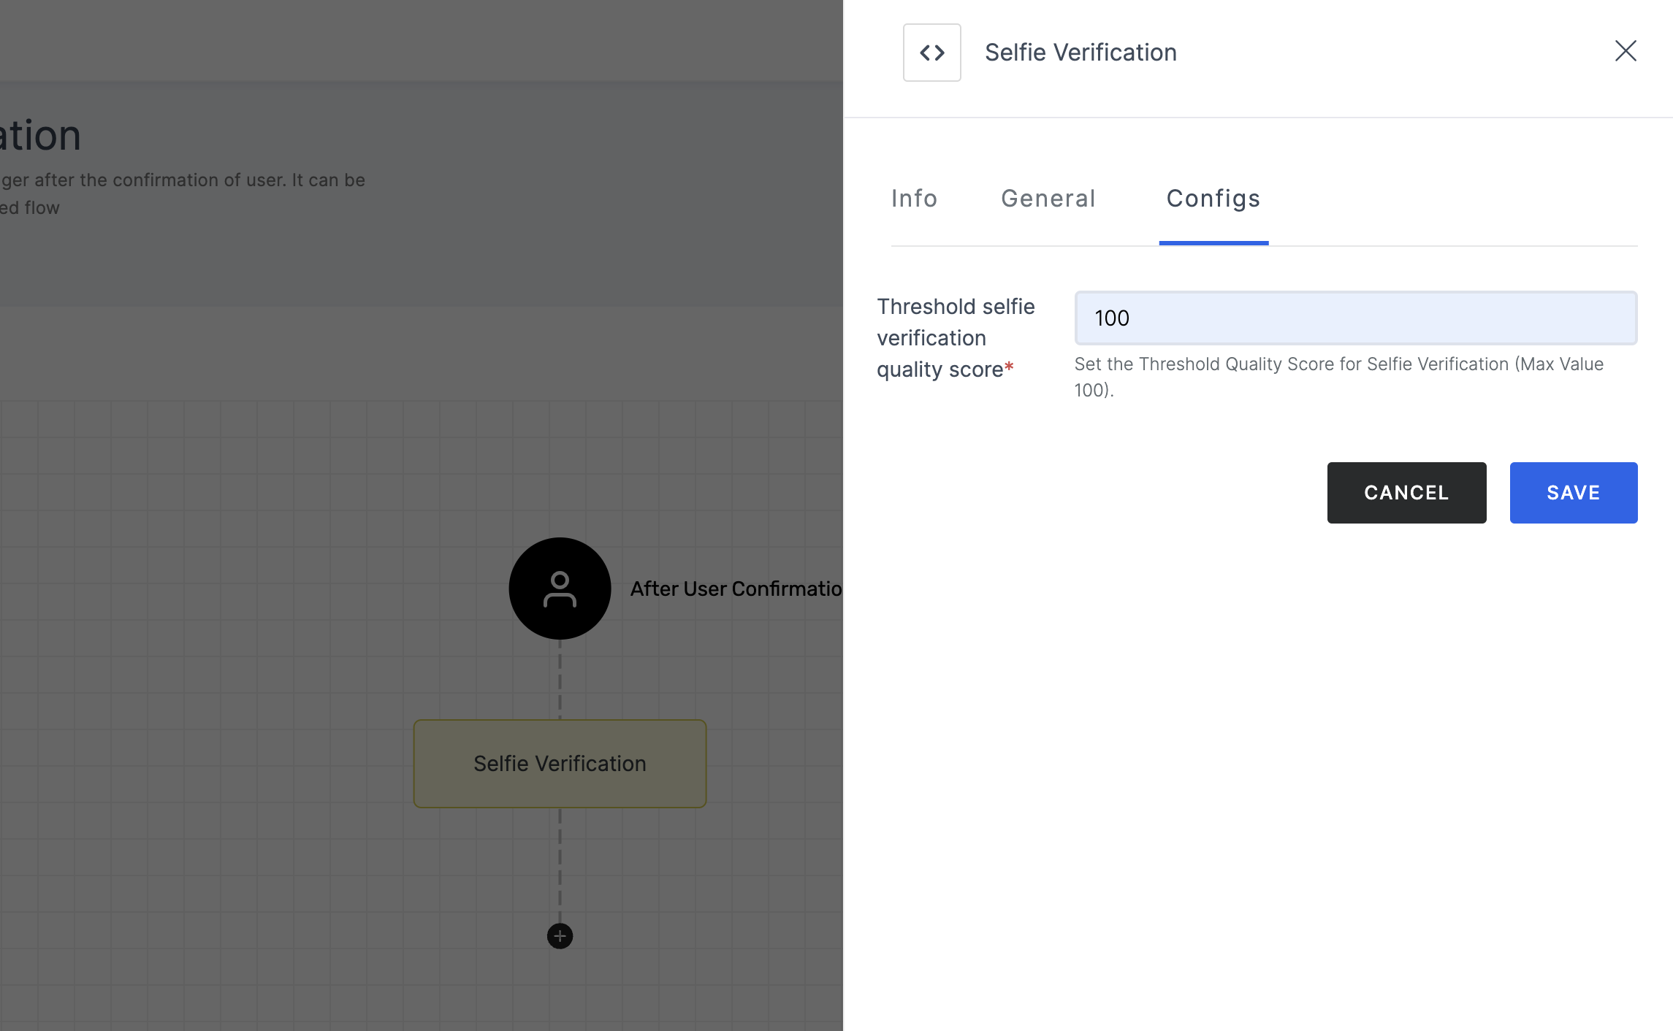
Task: Select the Selfie Verification node in flow
Action: (560, 764)
